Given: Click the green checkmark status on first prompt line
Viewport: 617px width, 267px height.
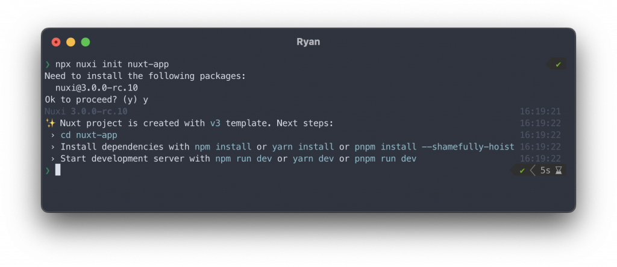Looking at the screenshot, I should (558, 64).
